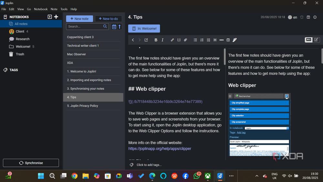
Task: Switch to Markdown editor mode
Action: [308, 40]
